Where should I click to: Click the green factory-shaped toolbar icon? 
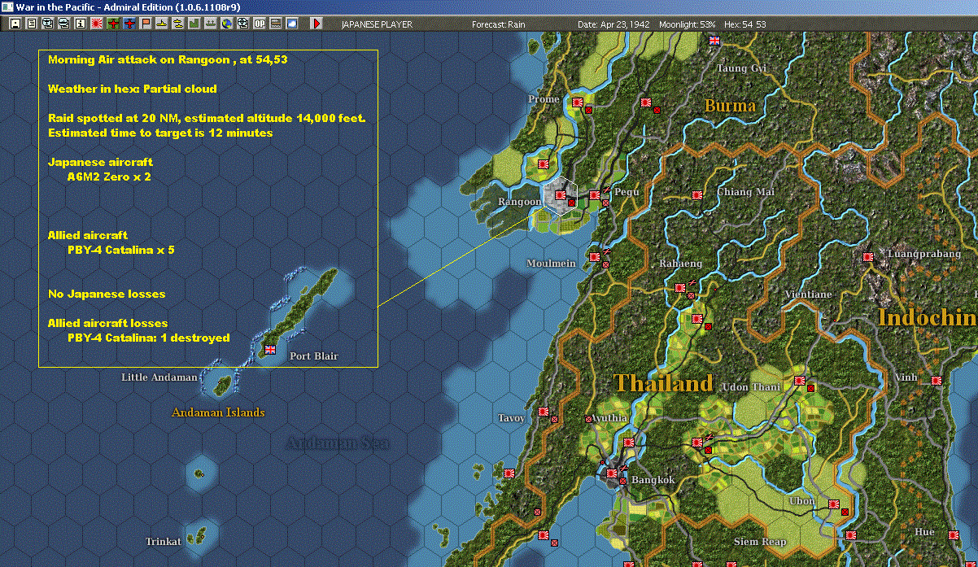pos(194,24)
